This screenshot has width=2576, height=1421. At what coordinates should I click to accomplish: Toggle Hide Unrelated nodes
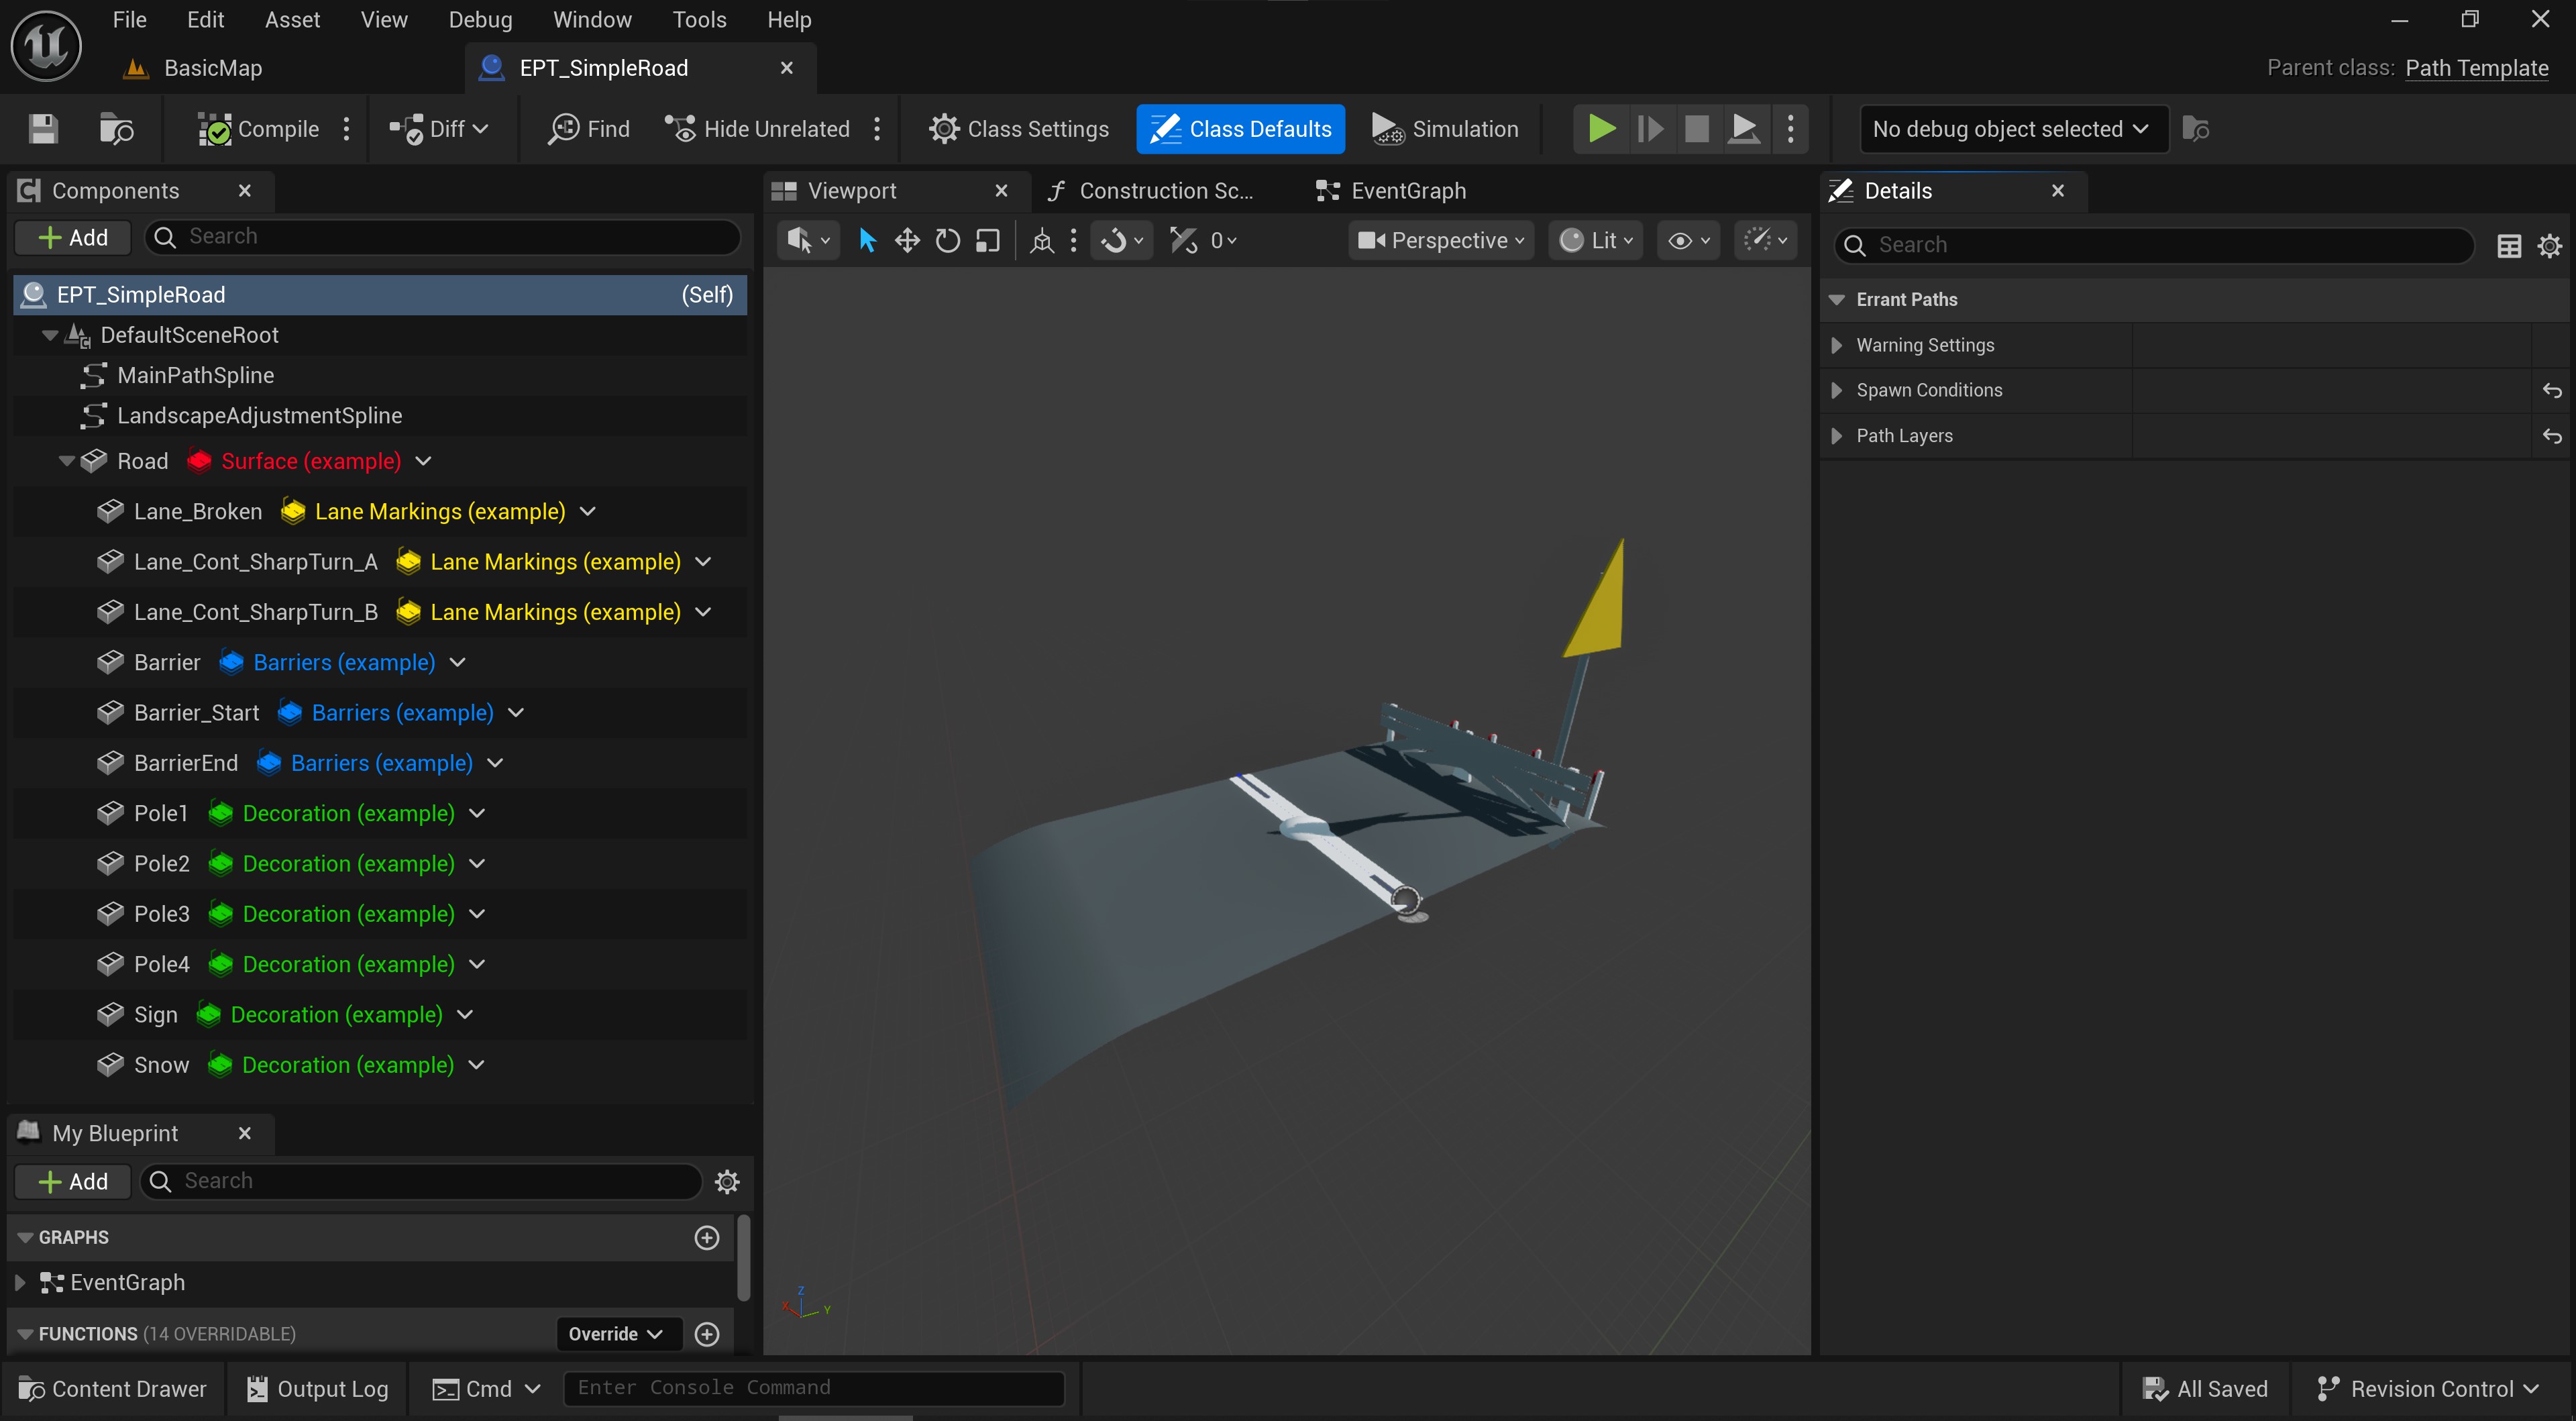759,129
